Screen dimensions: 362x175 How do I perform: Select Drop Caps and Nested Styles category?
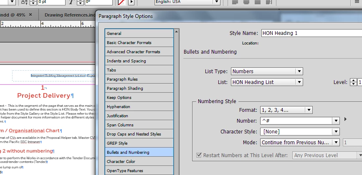(x=139, y=134)
